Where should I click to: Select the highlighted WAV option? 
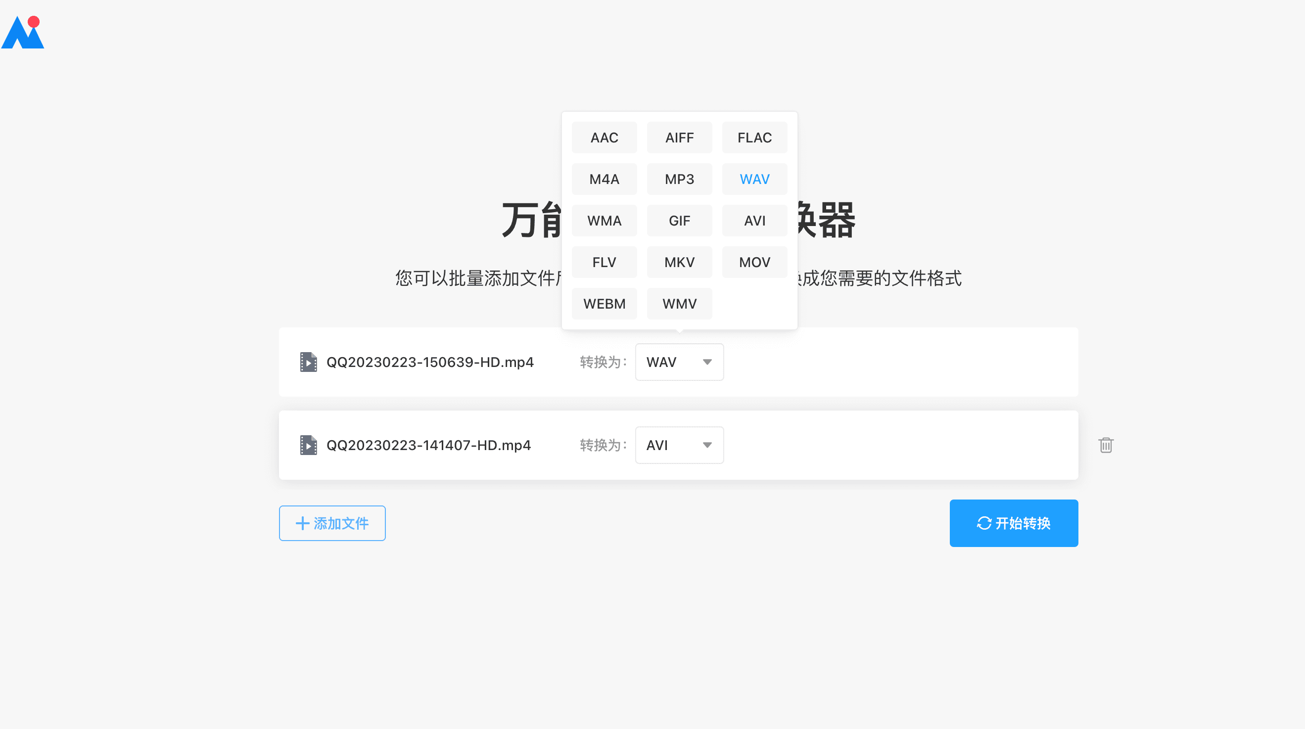tap(754, 180)
